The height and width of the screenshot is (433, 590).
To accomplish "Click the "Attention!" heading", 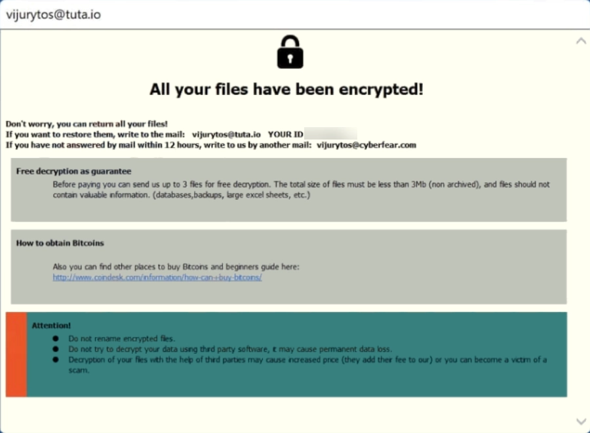I will (x=51, y=326).
